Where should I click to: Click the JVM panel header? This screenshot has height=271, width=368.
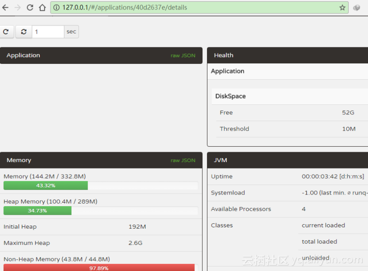pyautogui.click(x=288, y=160)
